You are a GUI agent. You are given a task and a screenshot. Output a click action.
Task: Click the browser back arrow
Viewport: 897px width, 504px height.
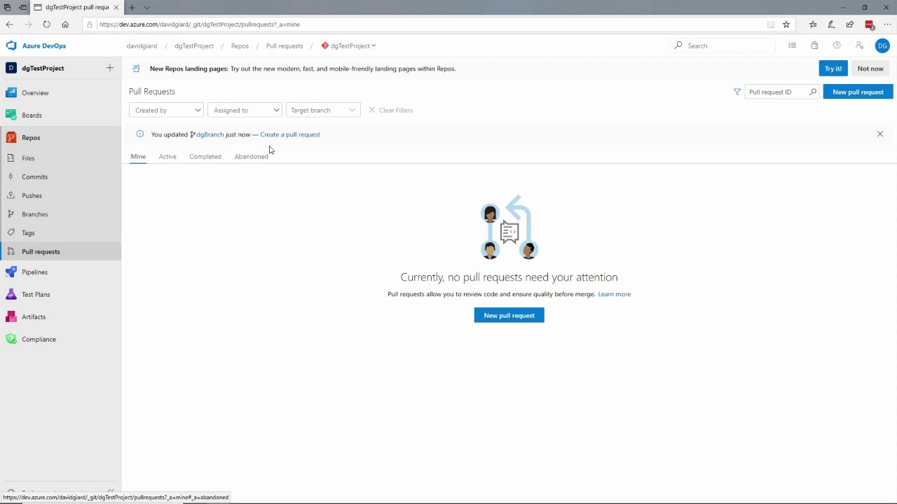pos(9,24)
